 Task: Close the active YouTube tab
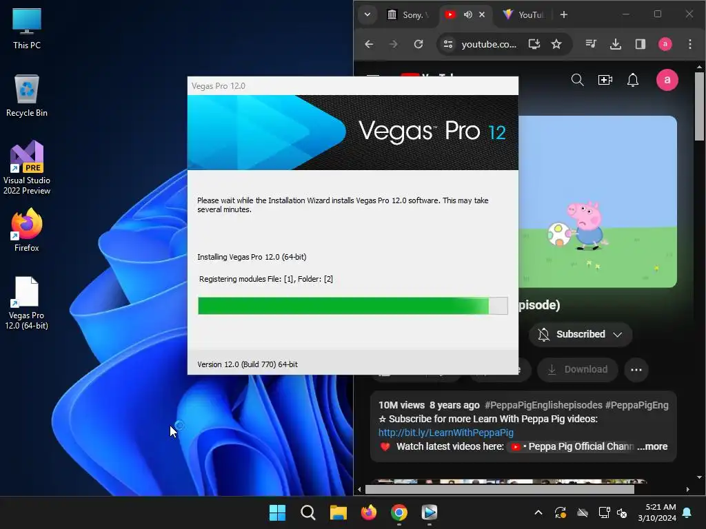(x=482, y=14)
